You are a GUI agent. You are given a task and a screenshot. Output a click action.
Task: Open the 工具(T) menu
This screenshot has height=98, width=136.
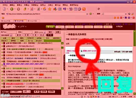pos(50,5)
